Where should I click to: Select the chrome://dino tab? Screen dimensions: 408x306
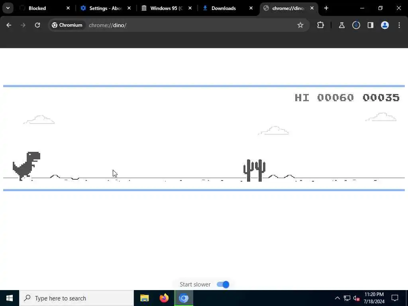(288, 8)
